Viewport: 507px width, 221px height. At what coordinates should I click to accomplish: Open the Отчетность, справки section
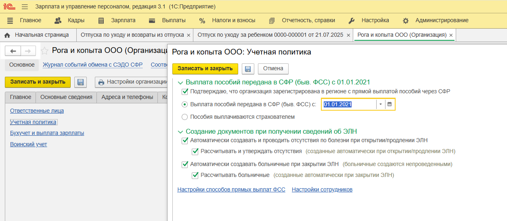308,20
